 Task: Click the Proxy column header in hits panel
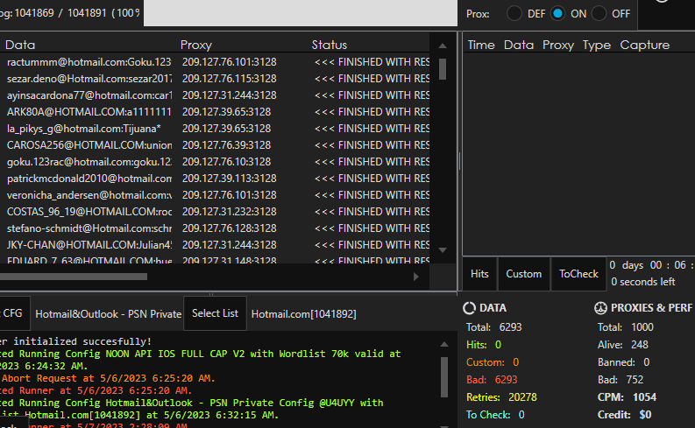[x=558, y=45]
